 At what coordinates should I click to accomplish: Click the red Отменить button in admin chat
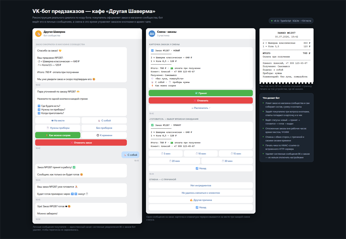tap(201, 100)
